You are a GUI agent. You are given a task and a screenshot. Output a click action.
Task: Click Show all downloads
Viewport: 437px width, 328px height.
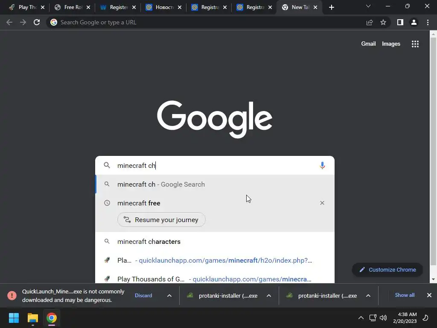pyautogui.click(x=405, y=295)
